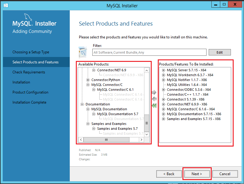The image size is (244, 184).
Task: Go to Choosing a Setup Type step
Action: click(31, 52)
